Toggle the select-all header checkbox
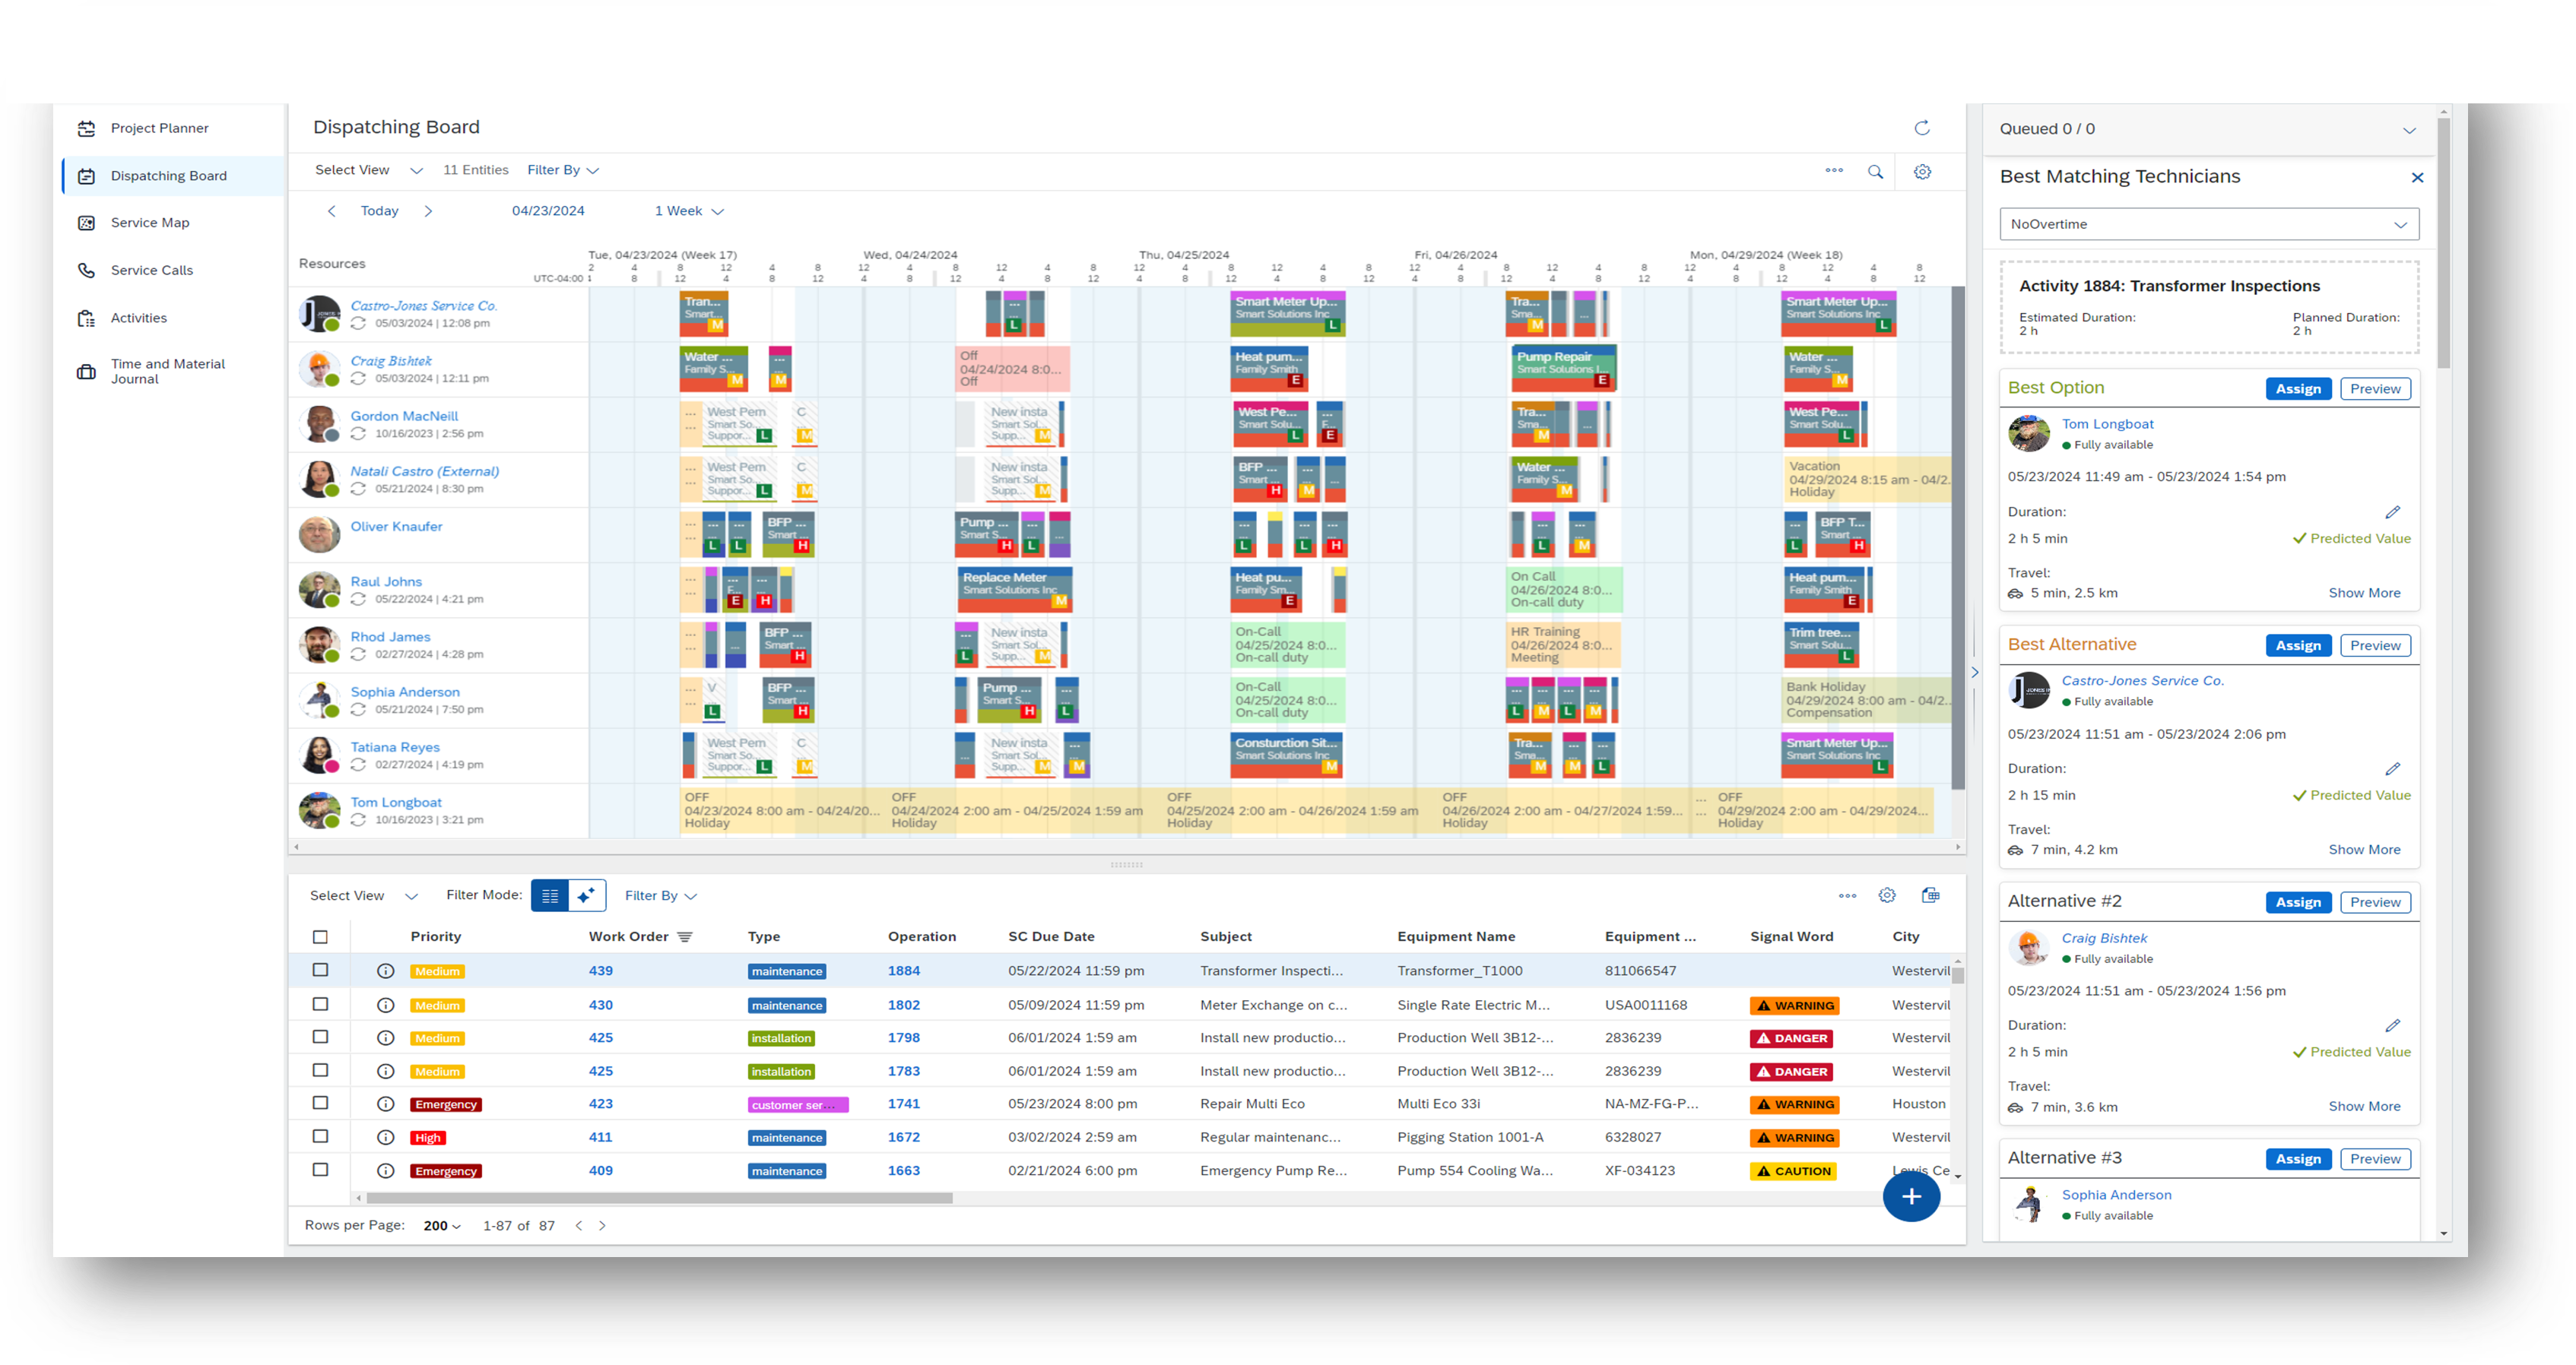2576x1365 pixels. (320, 937)
